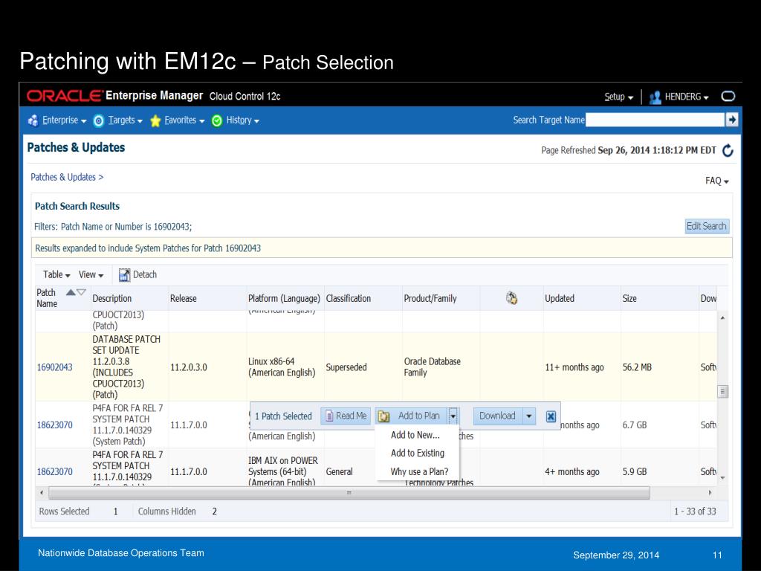Open the HENDERG user menu

coord(687,97)
